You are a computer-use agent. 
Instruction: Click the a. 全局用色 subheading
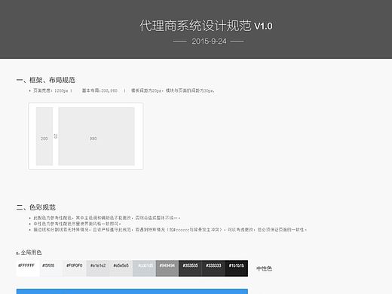click(x=29, y=253)
